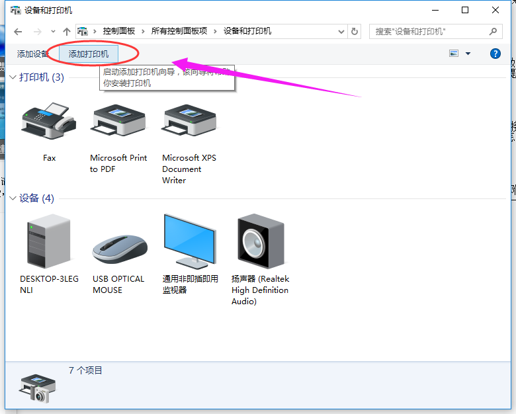Select the Realtek speaker device icon

[x=261, y=241]
